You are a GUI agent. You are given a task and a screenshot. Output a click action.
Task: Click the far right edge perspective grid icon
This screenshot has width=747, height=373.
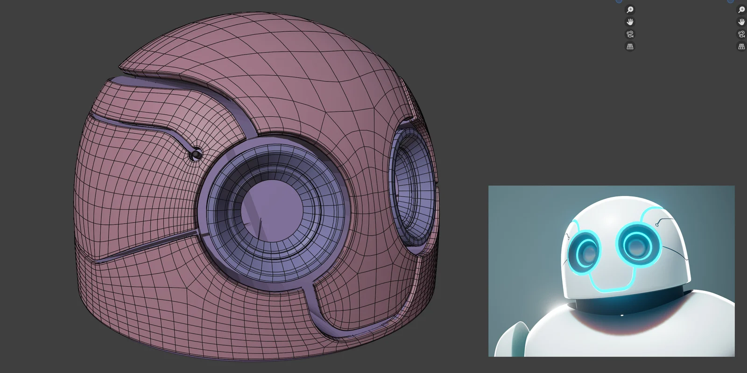point(741,46)
